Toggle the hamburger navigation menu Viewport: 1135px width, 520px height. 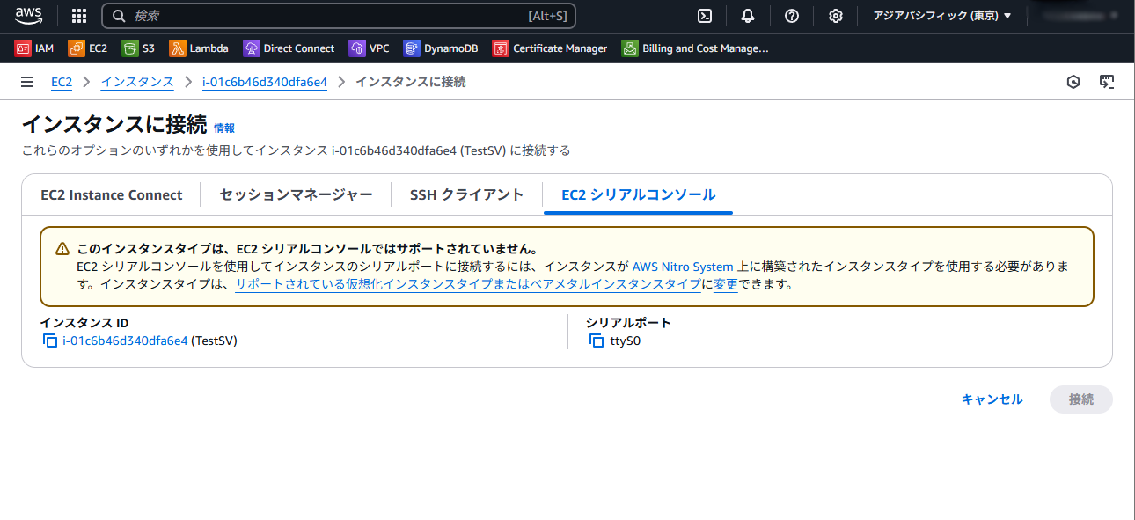(27, 82)
